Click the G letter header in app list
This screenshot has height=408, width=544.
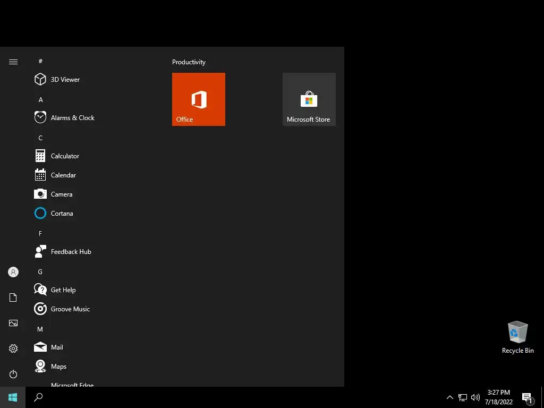click(x=40, y=271)
